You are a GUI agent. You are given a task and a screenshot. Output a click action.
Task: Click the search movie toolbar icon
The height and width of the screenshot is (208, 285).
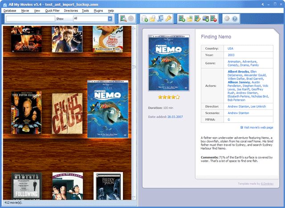pyautogui.click(x=123, y=19)
